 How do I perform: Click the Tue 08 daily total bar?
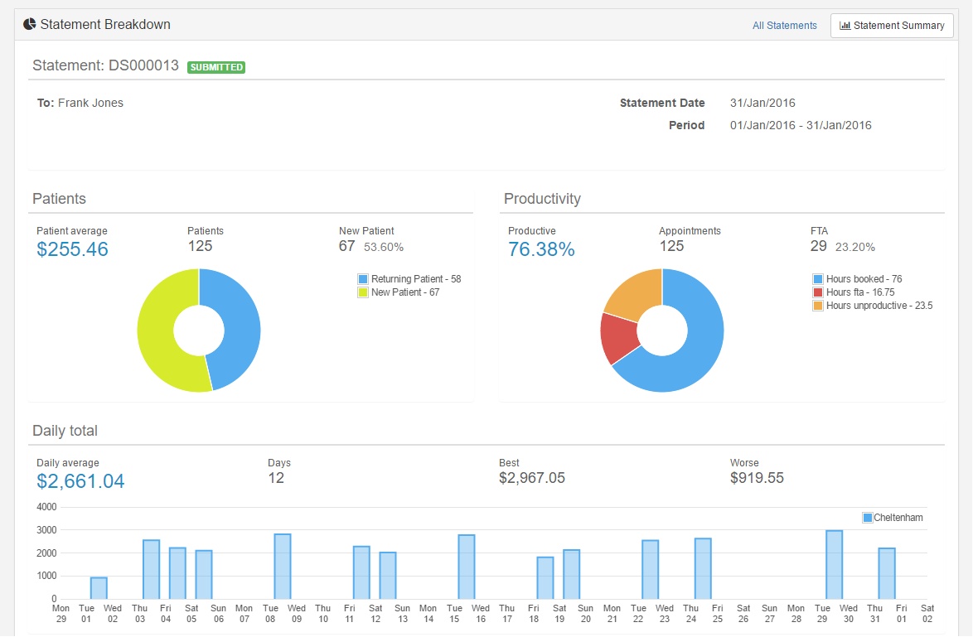[x=283, y=567]
